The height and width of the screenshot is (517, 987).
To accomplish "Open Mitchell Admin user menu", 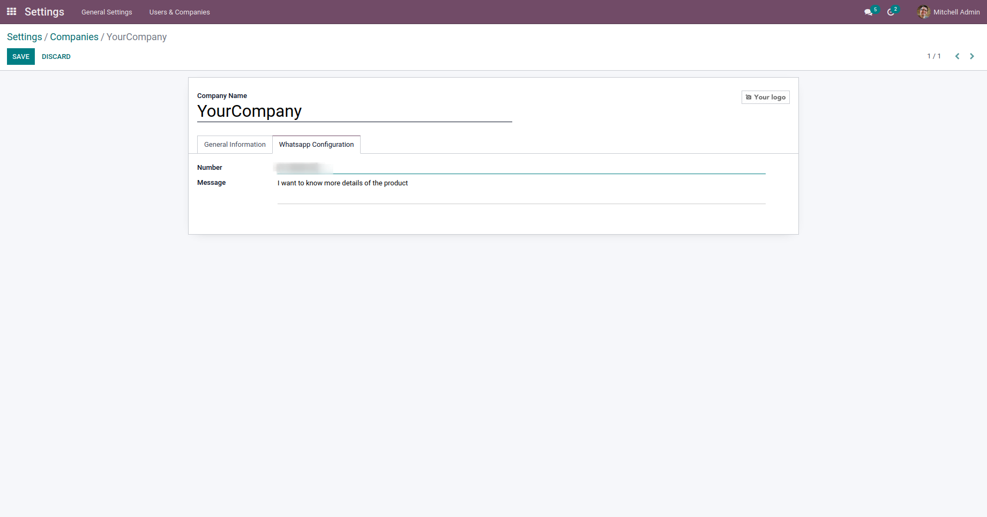I will pyautogui.click(x=948, y=12).
